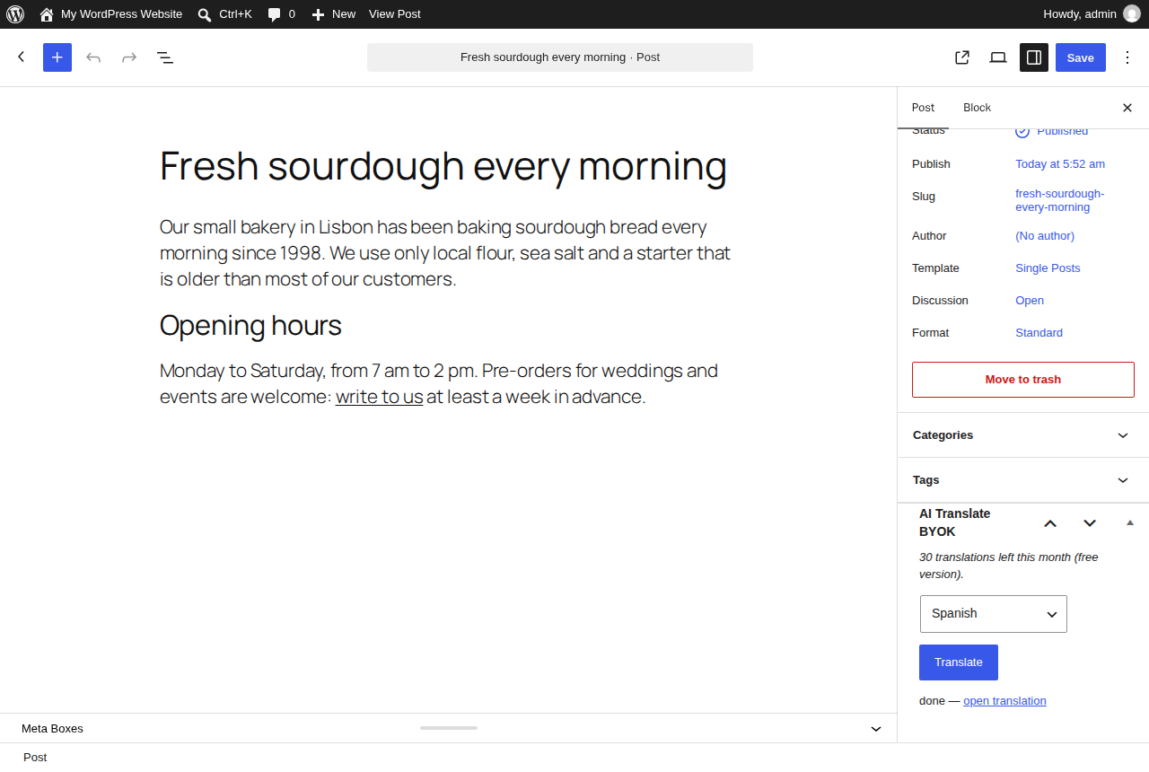The image size is (1149, 772).
Task: Click the Undo arrow
Action: pyautogui.click(x=93, y=57)
